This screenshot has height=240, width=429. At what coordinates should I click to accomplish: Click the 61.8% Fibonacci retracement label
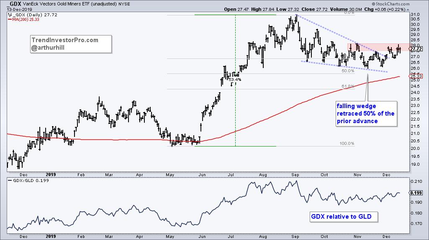click(x=348, y=86)
